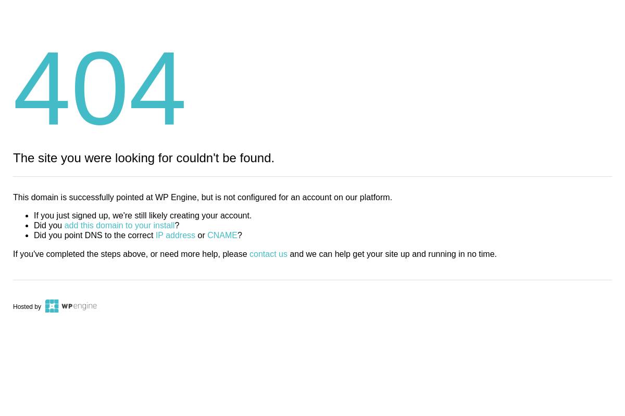625x416 pixels.
Task: Follow the 'IP address' link
Action: (175, 235)
